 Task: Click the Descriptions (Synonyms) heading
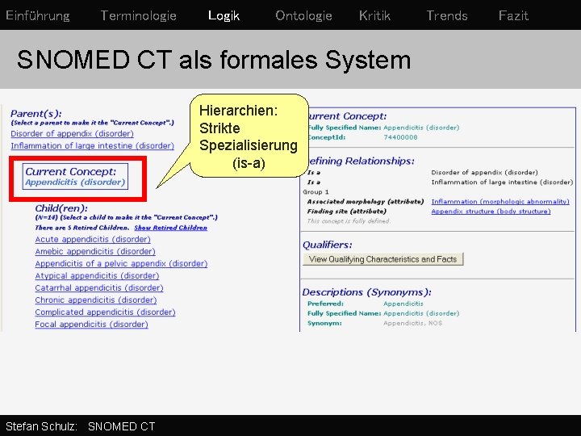(367, 292)
